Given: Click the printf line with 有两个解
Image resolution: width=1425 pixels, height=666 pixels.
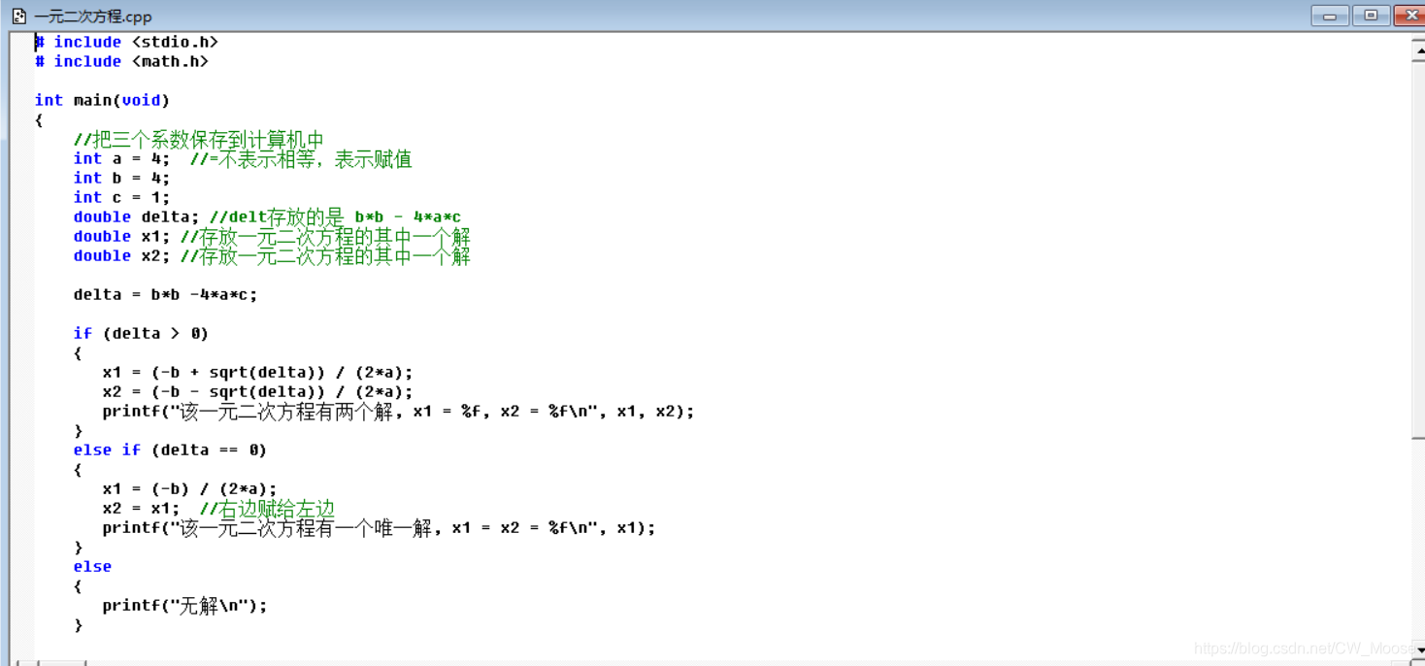Looking at the screenshot, I should [x=398, y=411].
